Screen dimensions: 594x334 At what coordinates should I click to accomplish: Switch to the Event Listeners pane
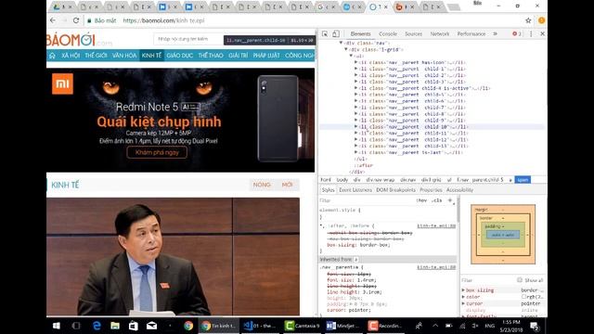tap(355, 189)
